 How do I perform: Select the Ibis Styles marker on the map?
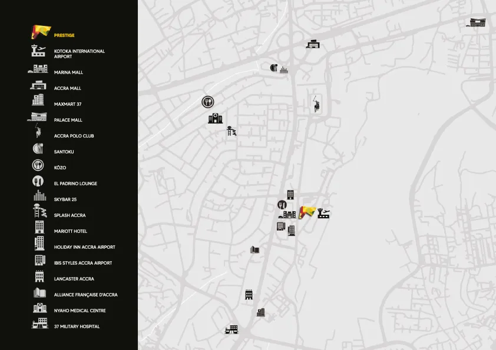(x=281, y=226)
